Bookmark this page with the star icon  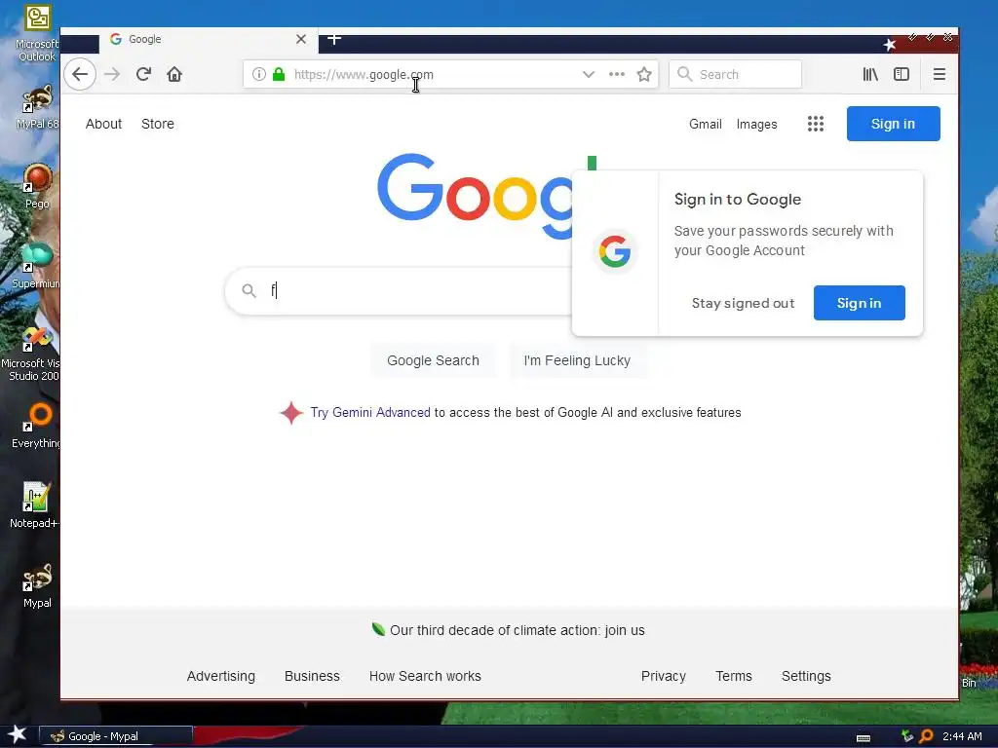coord(644,74)
